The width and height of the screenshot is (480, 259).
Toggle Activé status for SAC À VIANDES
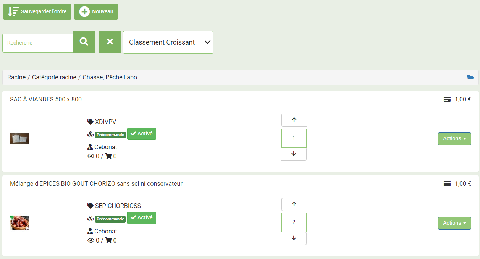tap(142, 134)
